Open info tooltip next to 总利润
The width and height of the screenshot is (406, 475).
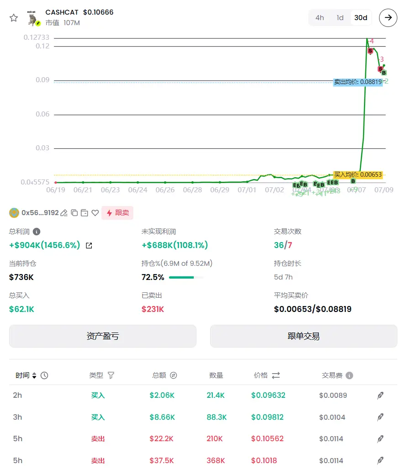(37, 232)
